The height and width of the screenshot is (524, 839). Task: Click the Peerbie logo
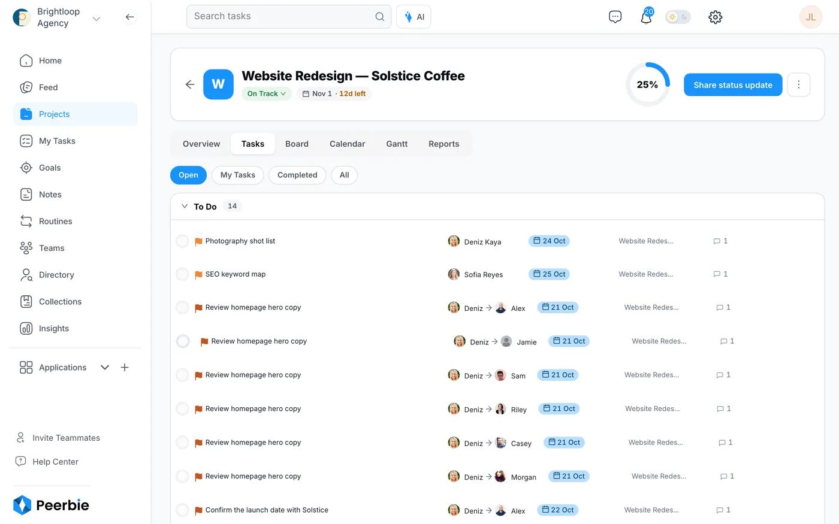coord(51,505)
